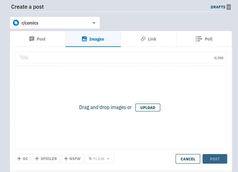The image size is (238, 172).
Task: Click the drafts count badge
Action: tap(229, 7)
